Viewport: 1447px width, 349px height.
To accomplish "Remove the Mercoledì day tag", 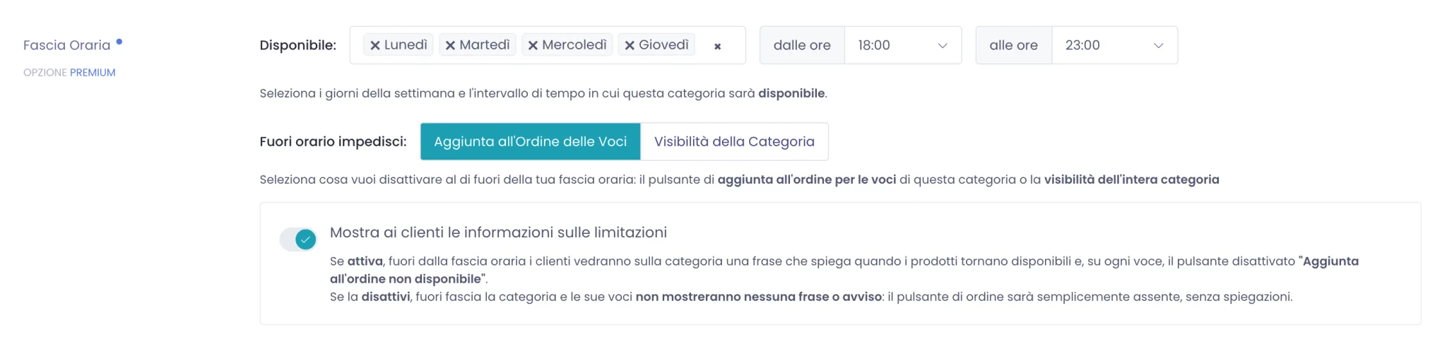I will click(x=533, y=45).
